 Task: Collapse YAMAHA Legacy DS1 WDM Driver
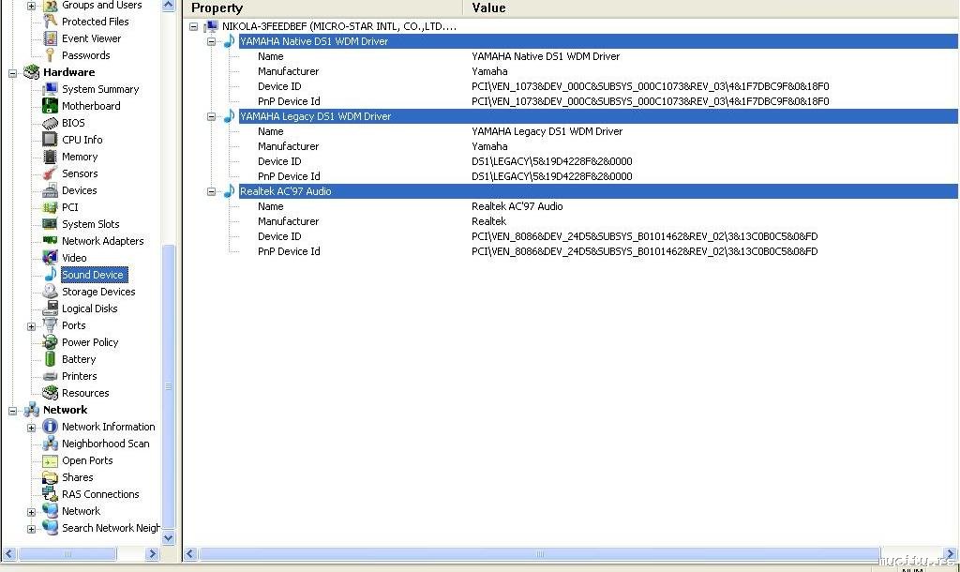point(211,116)
